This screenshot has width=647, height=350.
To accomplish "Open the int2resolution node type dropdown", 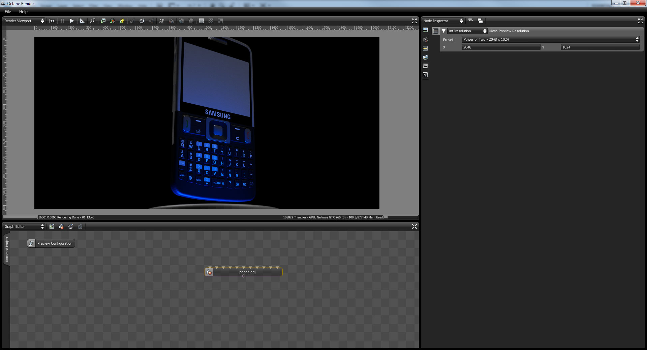I will 467,31.
